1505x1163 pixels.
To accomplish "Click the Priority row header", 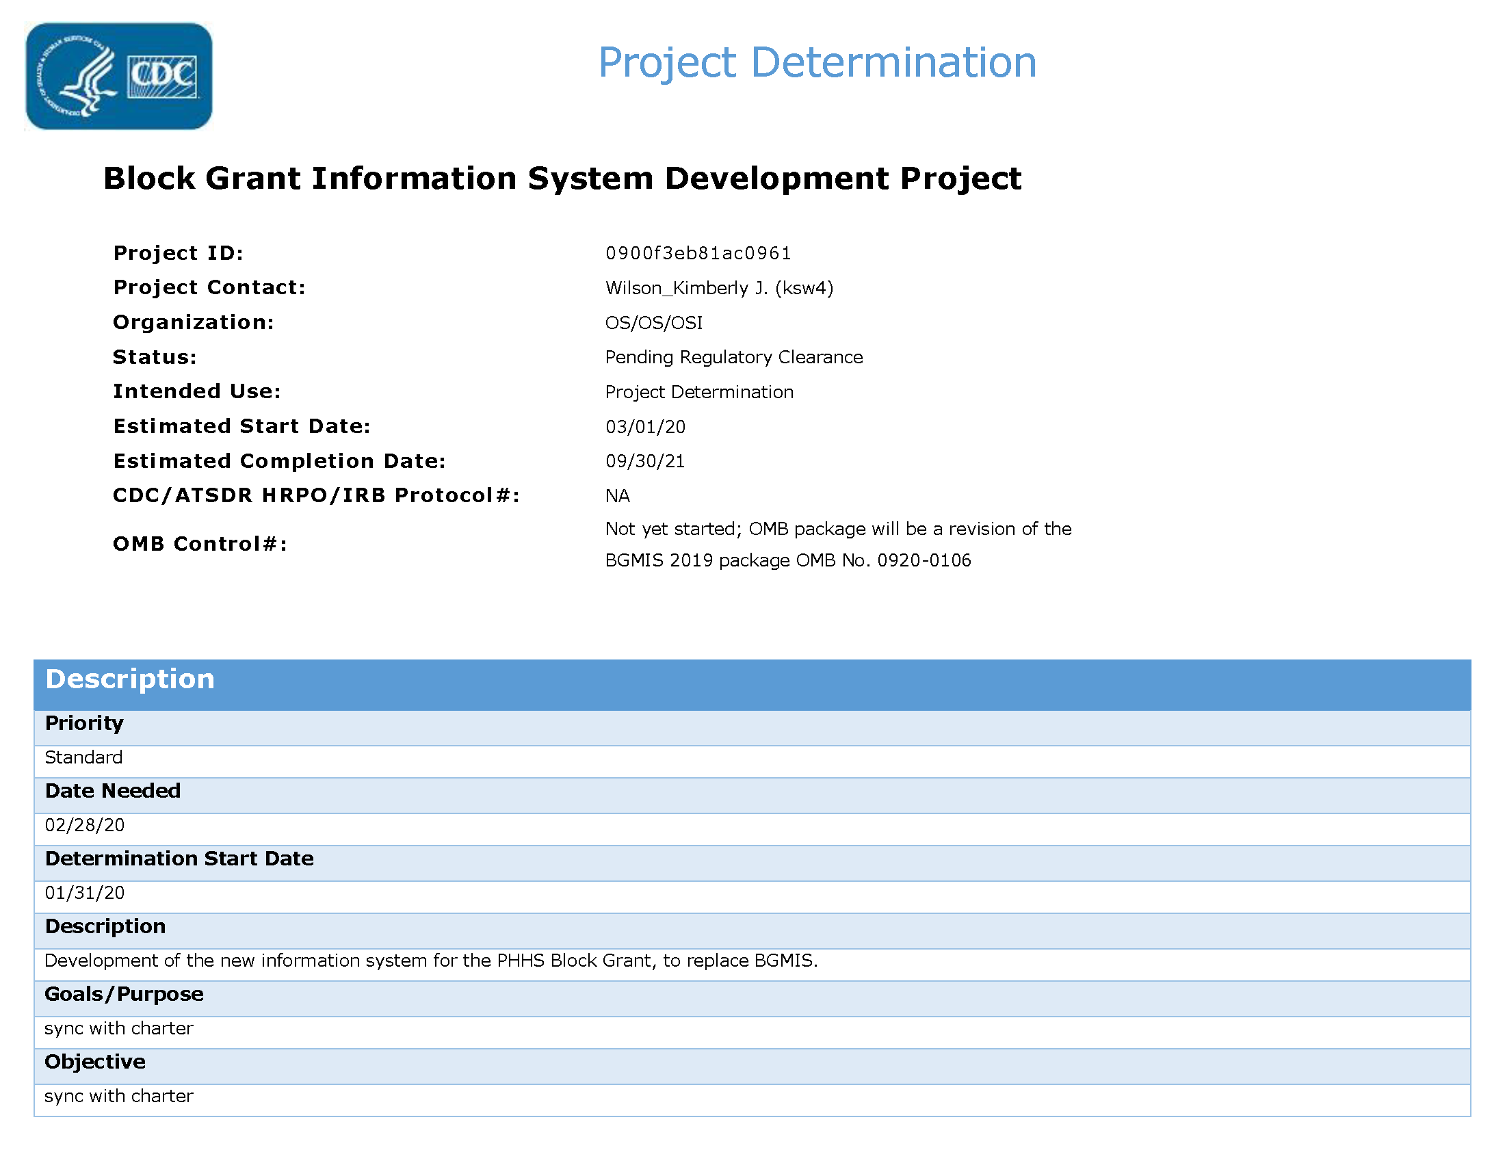I will tap(84, 723).
